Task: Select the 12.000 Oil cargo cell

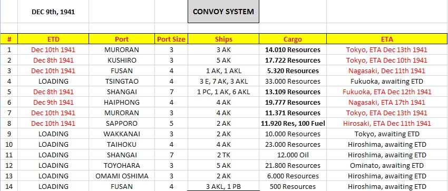Action: click(x=293, y=155)
